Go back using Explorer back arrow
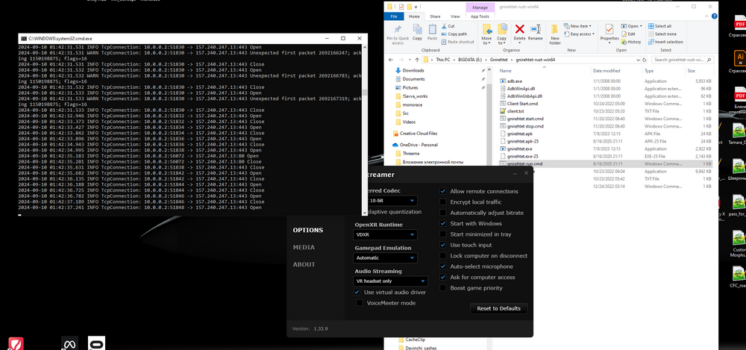 pos(391,60)
